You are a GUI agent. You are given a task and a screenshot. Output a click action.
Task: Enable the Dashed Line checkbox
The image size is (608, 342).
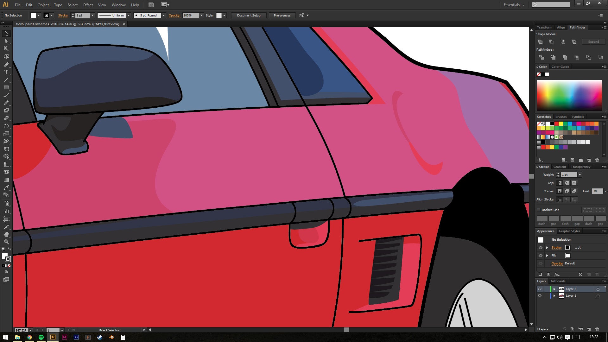click(x=539, y=210)
